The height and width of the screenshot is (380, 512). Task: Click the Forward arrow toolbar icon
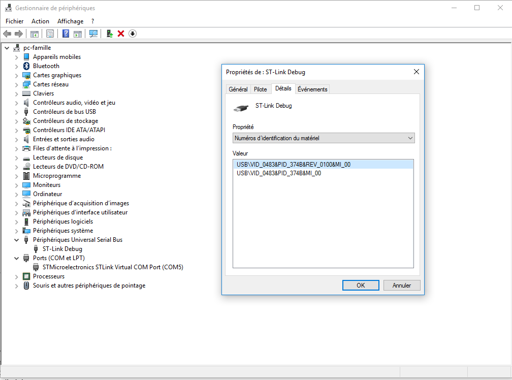19,34
